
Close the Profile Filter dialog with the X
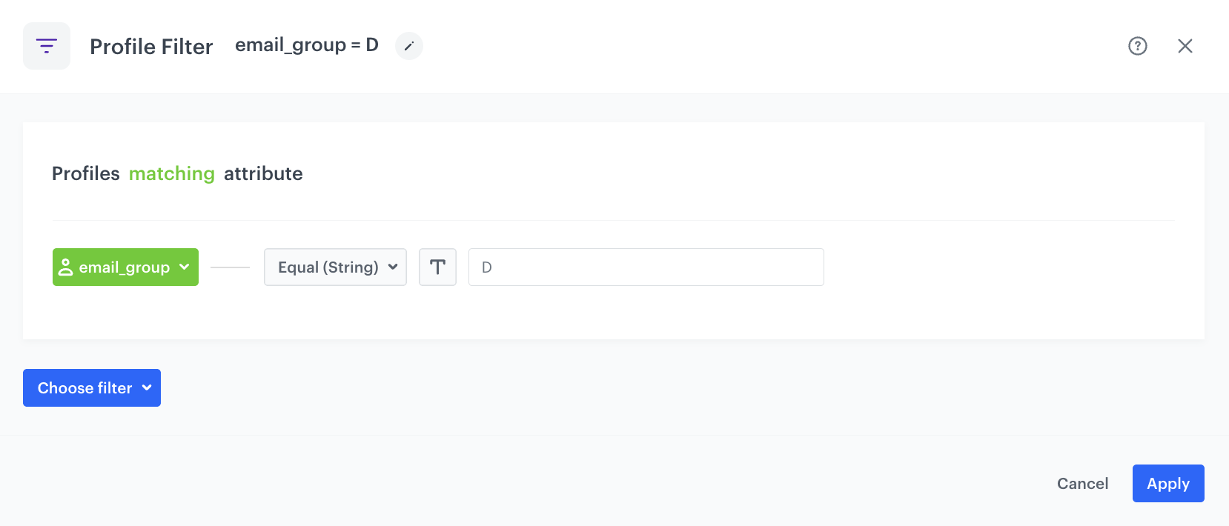[x=1185, y=46]
